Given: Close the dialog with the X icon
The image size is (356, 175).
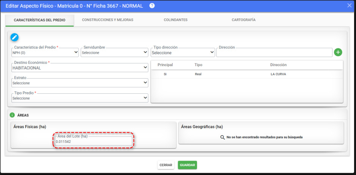Looking at the screenshot, I should pyautogui.click(x=350, y=5).
